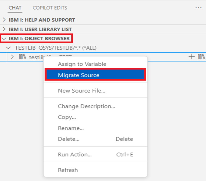The height and width of the screenshot is (181, 206).
Task: Click the library icon at right edge
Action: tap(201, 57)
